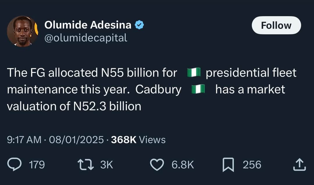Click the 179 replies count

coord(37,165)
